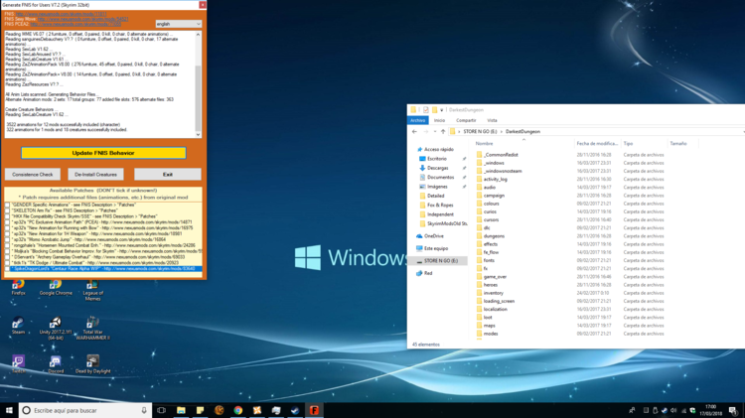Screen dimensions: 745x418
Task: Tick the Archery Gameplay Overhaul checkbox
Action: (7, 257)
